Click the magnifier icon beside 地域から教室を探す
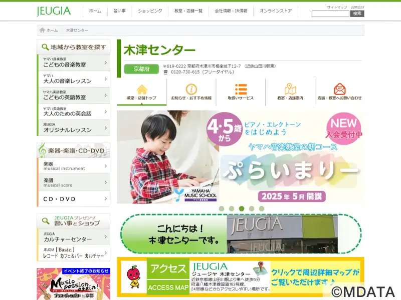The height and width of the screenshot is (300, 401). (x=45, y=47)
